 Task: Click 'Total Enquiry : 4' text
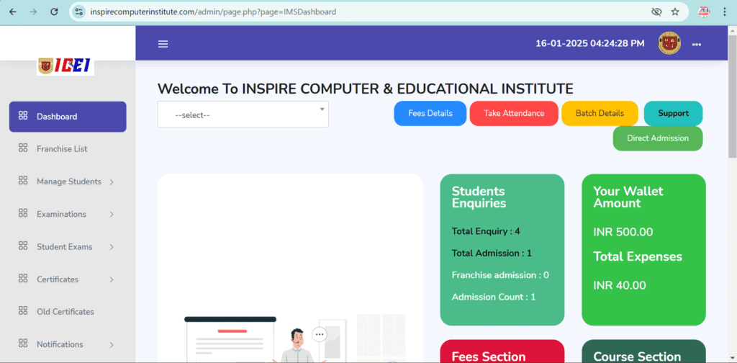(486, 231)
